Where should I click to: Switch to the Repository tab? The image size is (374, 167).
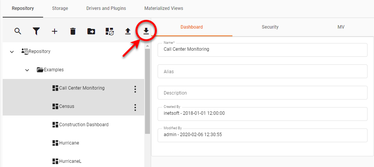pyautogui.click(x=23, y=8)
